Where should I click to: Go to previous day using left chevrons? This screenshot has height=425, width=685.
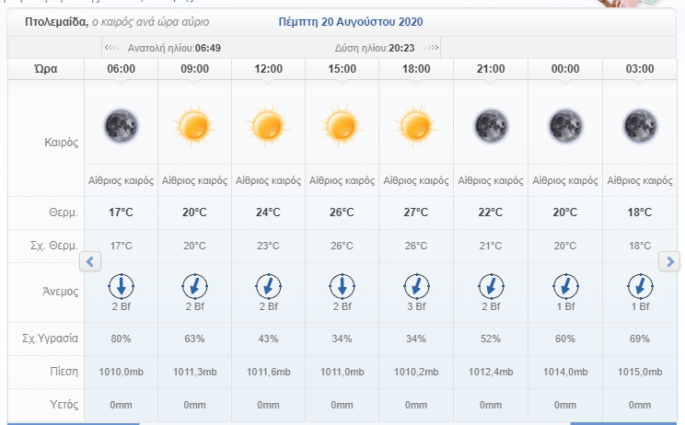[x=110, y=47]
